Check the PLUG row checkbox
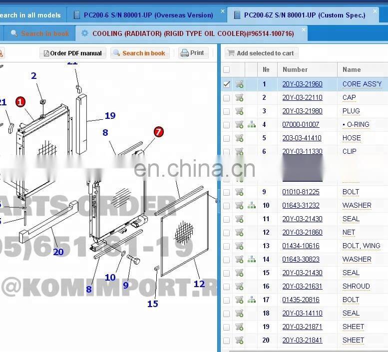The height and width of the screenshot is (352, 388). tap(226, 111)
